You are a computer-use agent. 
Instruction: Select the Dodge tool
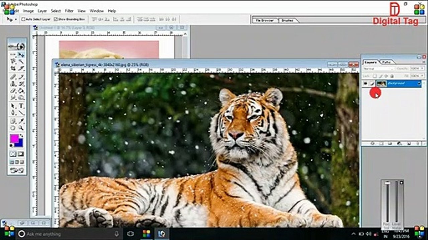[21, 98]
